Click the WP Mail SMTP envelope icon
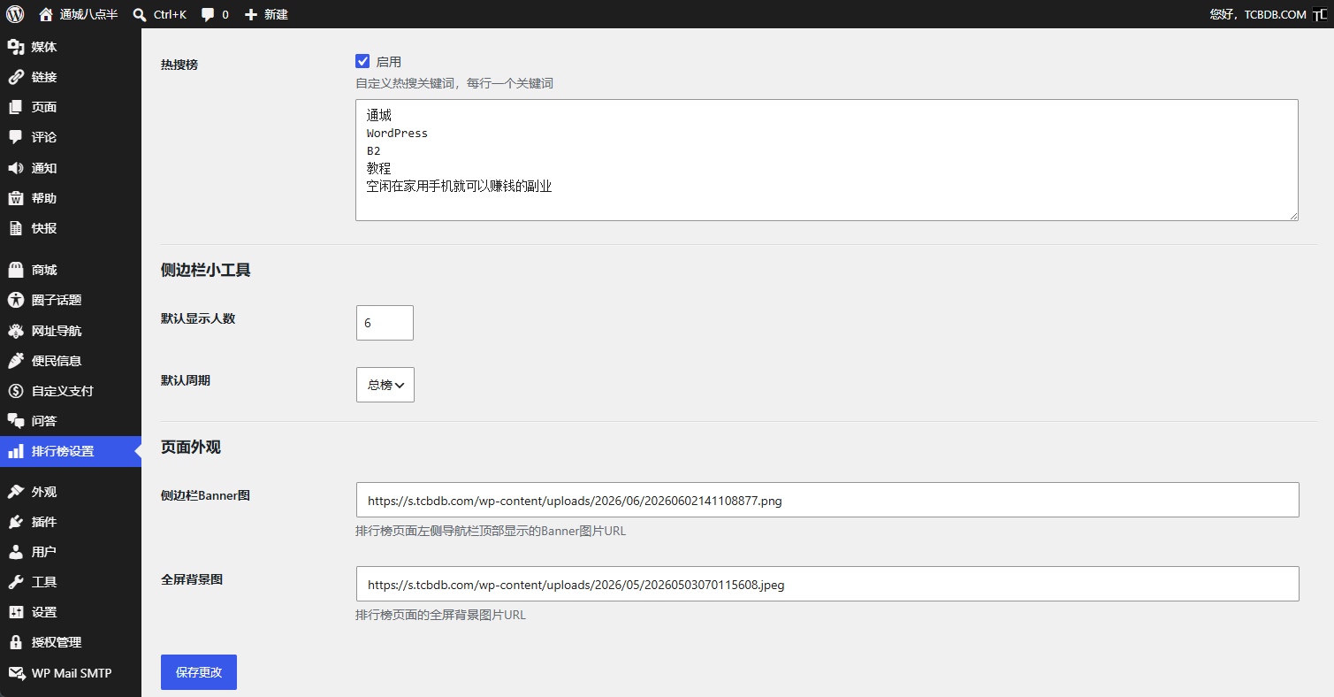 [x=16, y=673]
